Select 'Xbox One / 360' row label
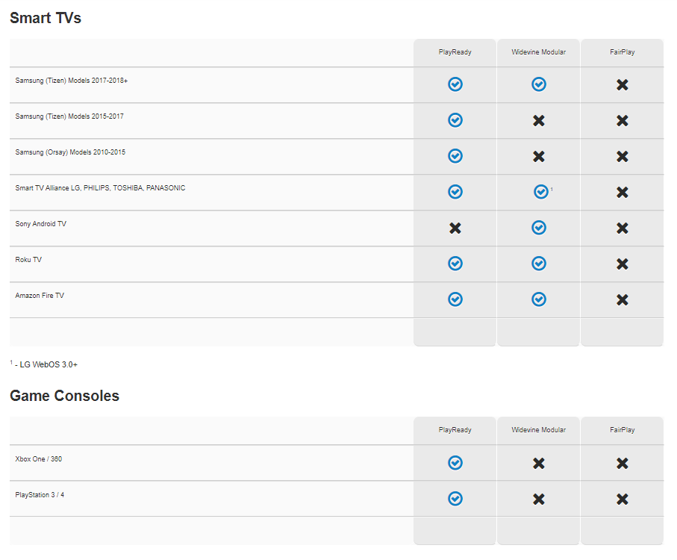The width and height of the screenshot is (677, 560). [38, 459]
